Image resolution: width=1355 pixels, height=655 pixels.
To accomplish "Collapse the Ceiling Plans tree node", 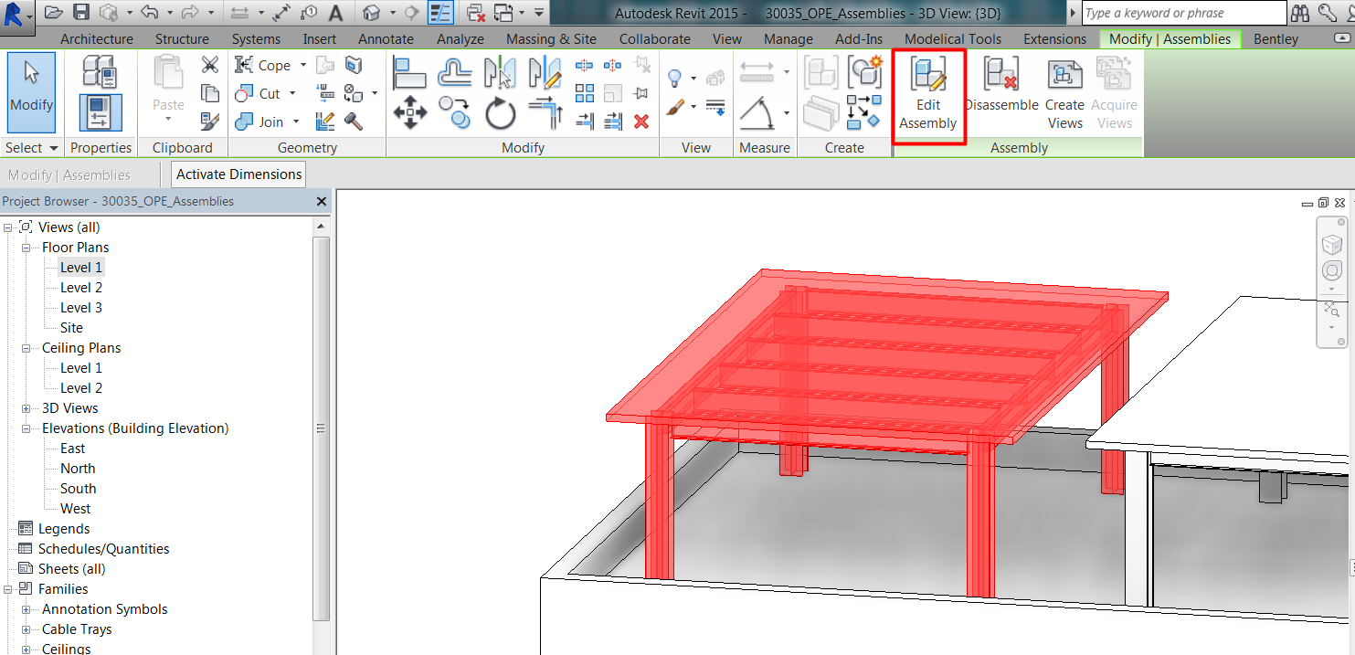I will click(x=26, y=348).
